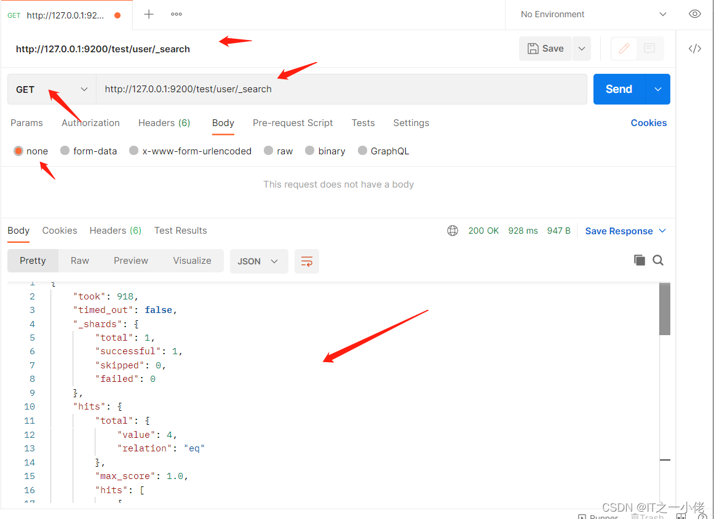Select the form-data body type
Viewport: 714px width, 519px height.
click(x=89, y=151)
